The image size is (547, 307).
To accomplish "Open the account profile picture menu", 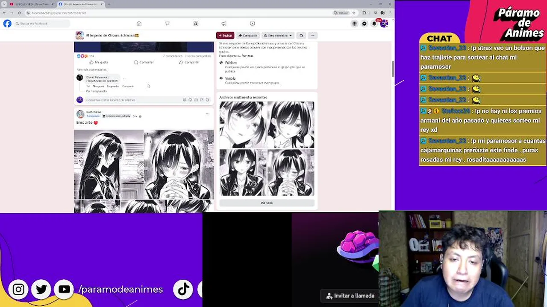I will pyautogui.click(x=384, y=23).
